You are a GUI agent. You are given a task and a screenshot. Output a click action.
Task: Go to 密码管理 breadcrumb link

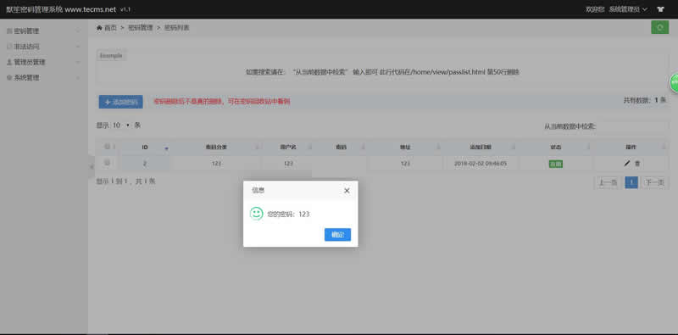(x=141, y=28)
